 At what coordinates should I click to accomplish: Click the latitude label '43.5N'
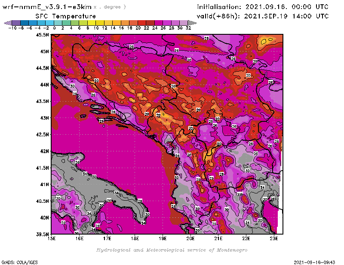[x=43, y=101]
